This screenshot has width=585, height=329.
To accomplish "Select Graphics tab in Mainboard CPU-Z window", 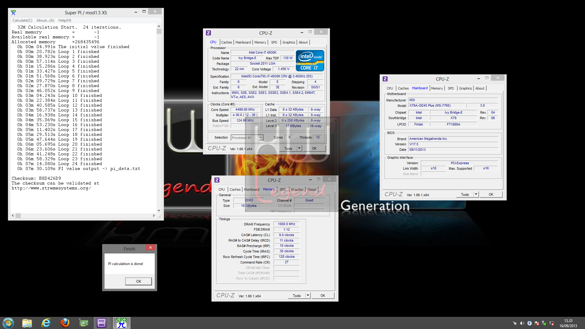I will pyautogui.click(x=465, y=88).
